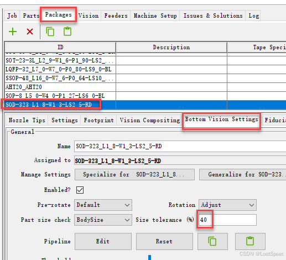Open the Feeders tab
Screen dimensions: 286x260
tap(116, 15)
